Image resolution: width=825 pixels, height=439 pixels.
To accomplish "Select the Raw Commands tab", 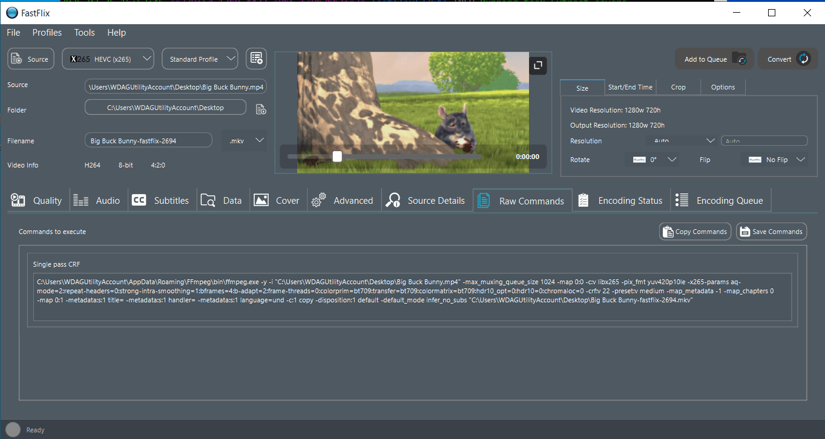I will [x=523, y=201].
